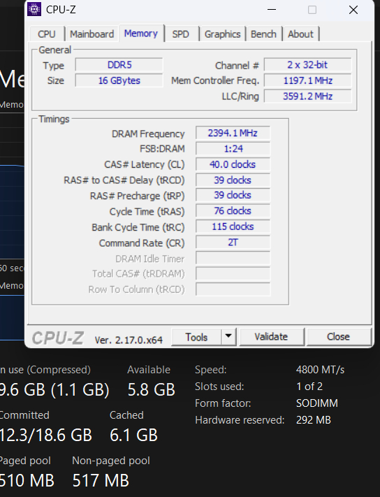Open the About tab
Screen dimensions: 380x497
tap(300, 34)
